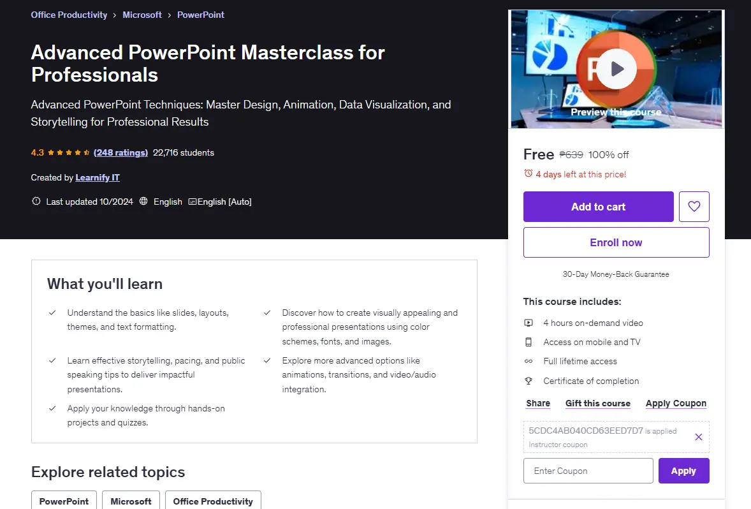Viewport: 751px width, 509px height.
Task: Click 'This course includes:' heading
Action: pos(572,302)
